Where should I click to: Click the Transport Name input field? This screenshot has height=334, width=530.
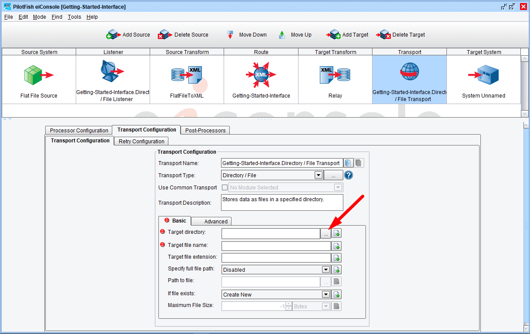[x=282, y=163]
